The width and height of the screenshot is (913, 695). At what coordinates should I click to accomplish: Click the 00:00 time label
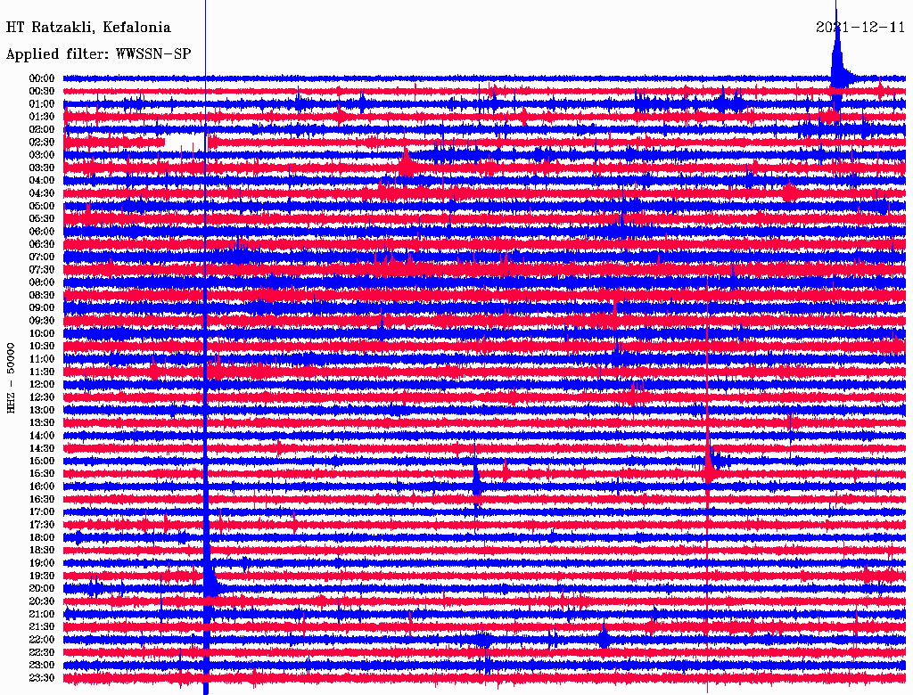click(42, 78)
